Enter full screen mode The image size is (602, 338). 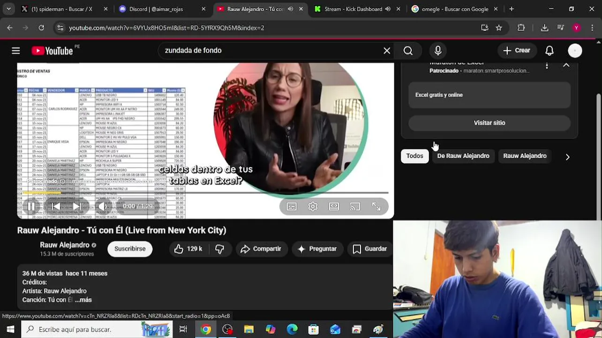(x=376, y=207)
